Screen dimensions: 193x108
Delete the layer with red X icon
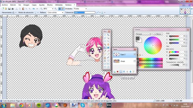(118, 72)
